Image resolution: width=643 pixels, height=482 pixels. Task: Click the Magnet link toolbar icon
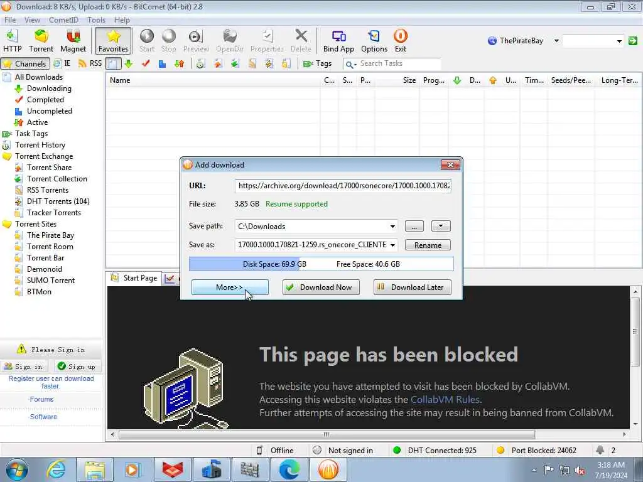(x=73, y=41)
